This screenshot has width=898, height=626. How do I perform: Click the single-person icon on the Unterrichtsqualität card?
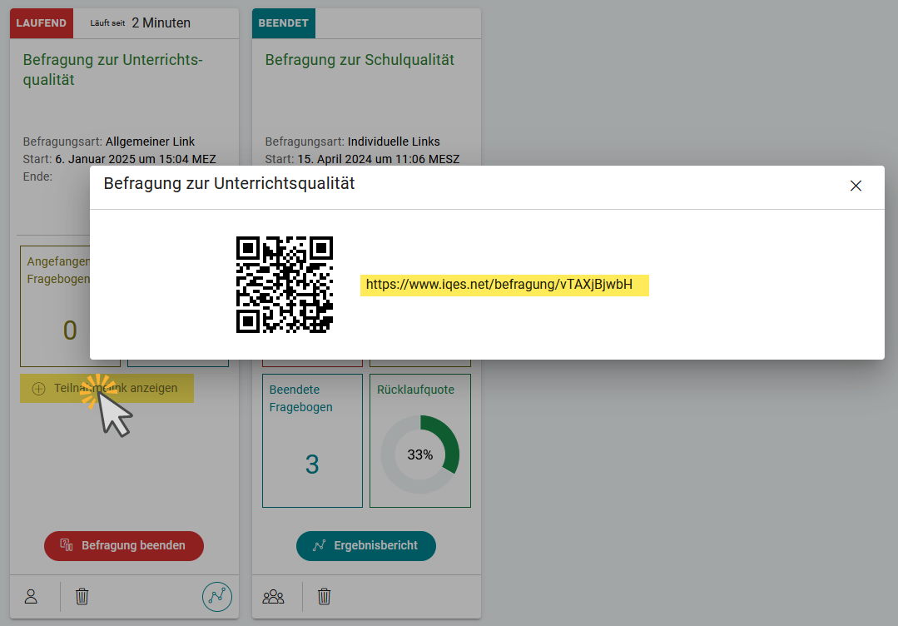[31, 597]
